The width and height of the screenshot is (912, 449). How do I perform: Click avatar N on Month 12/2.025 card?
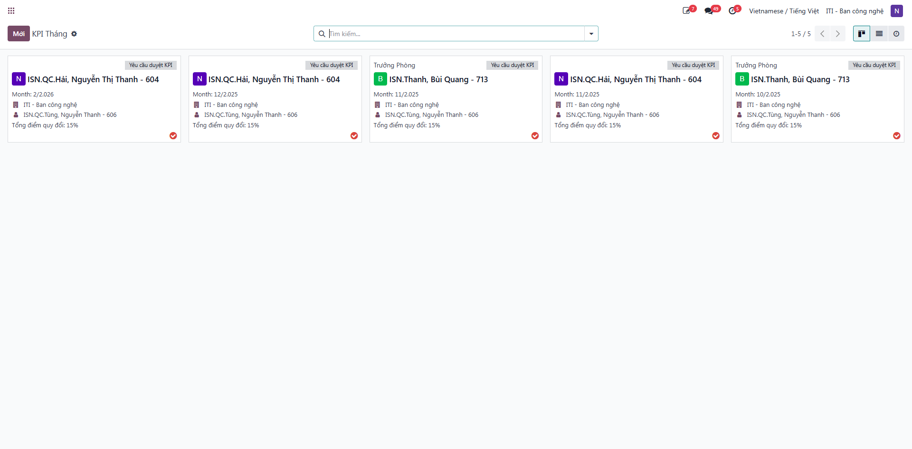[x=199, y=79]
